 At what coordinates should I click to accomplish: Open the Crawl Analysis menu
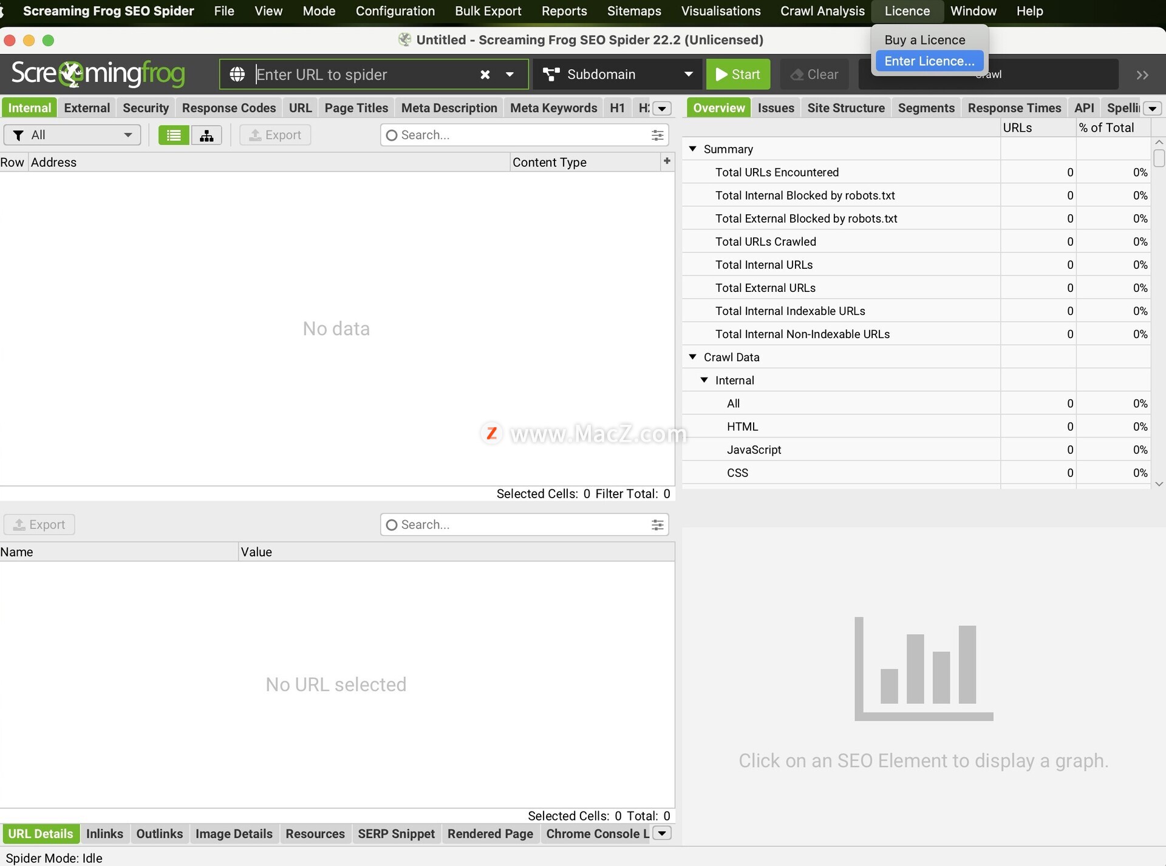pos(822,11)
